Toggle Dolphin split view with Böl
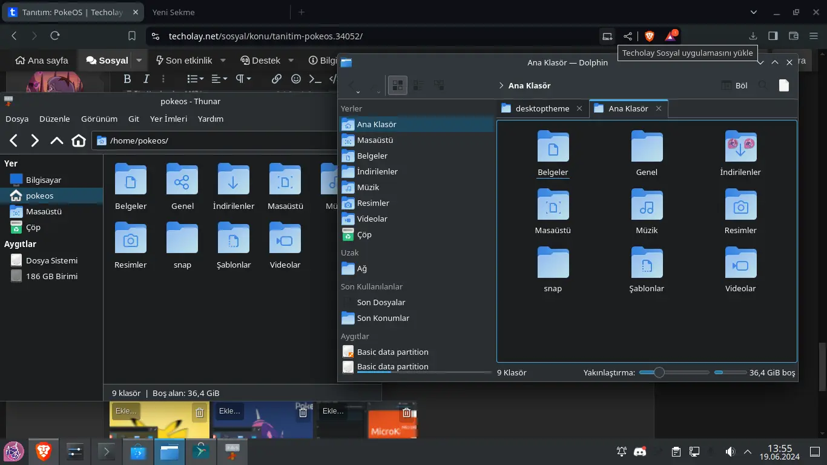The height and width of the screenshot is (465, 827). pyautogui.click(x=734, y=85)
